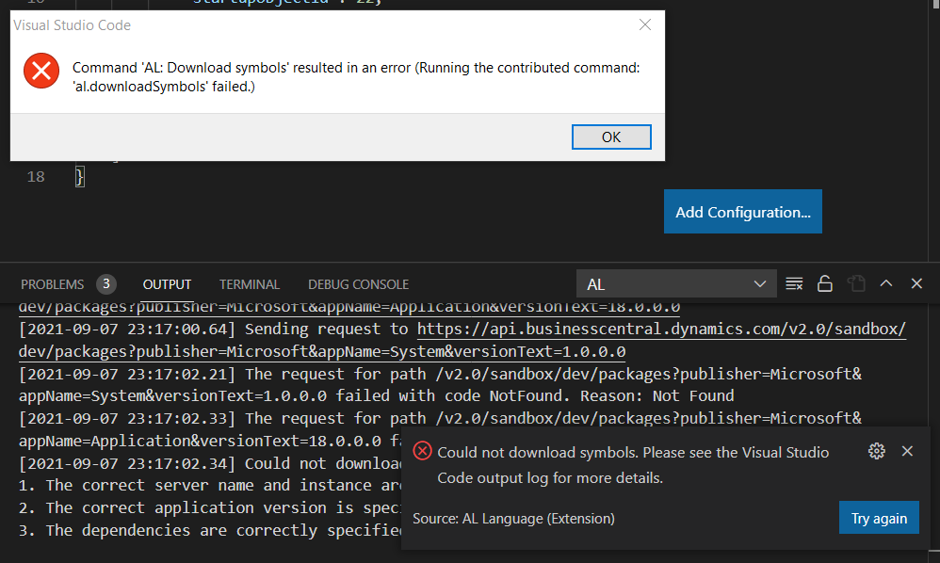Click the Add Configuration button
Screen dimensions: 940x563
(743, 212)
